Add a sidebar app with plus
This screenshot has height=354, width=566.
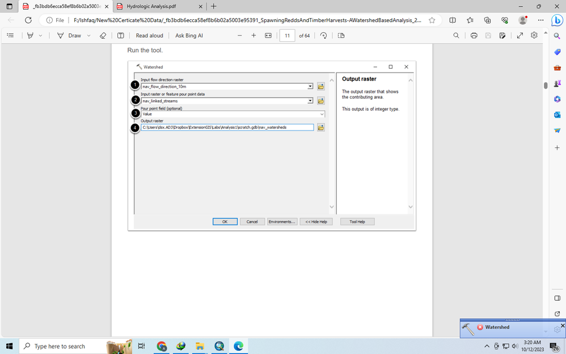coord(557,147)
